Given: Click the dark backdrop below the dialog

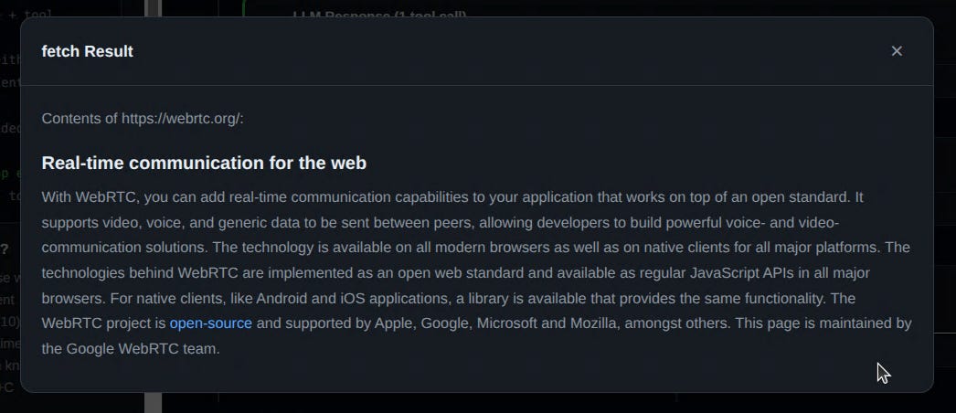Looking at the screenshot, I should click(x=488, y=403).
